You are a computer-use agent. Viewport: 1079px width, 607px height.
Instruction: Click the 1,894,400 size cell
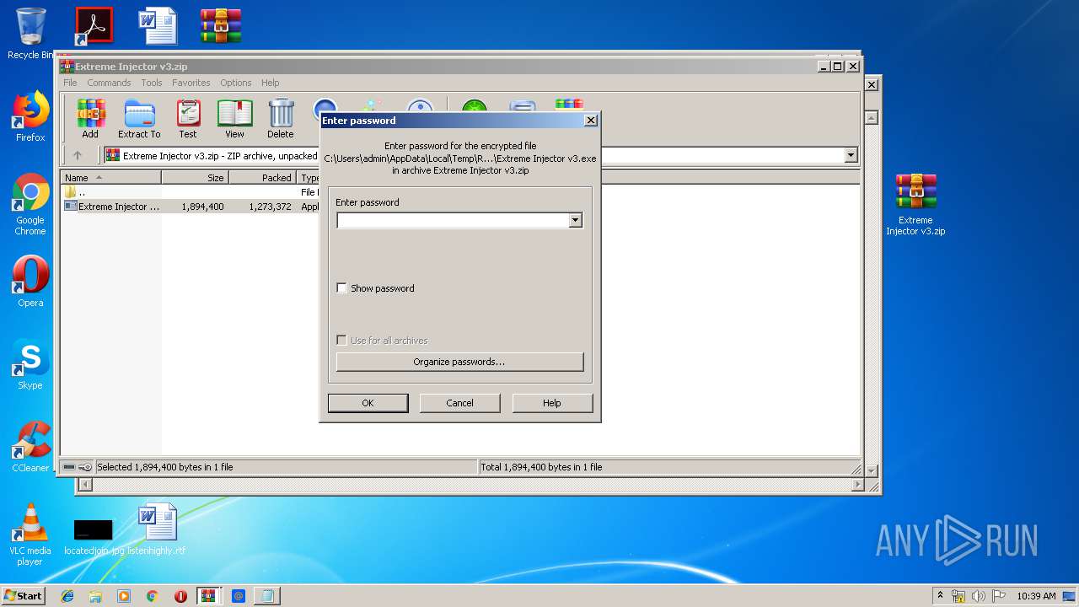tap(202, 207)
